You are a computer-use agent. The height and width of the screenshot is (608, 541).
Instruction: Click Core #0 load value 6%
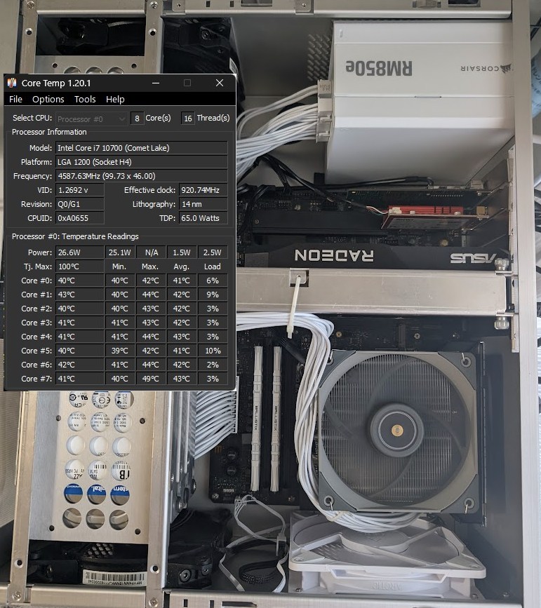point(213,281)
